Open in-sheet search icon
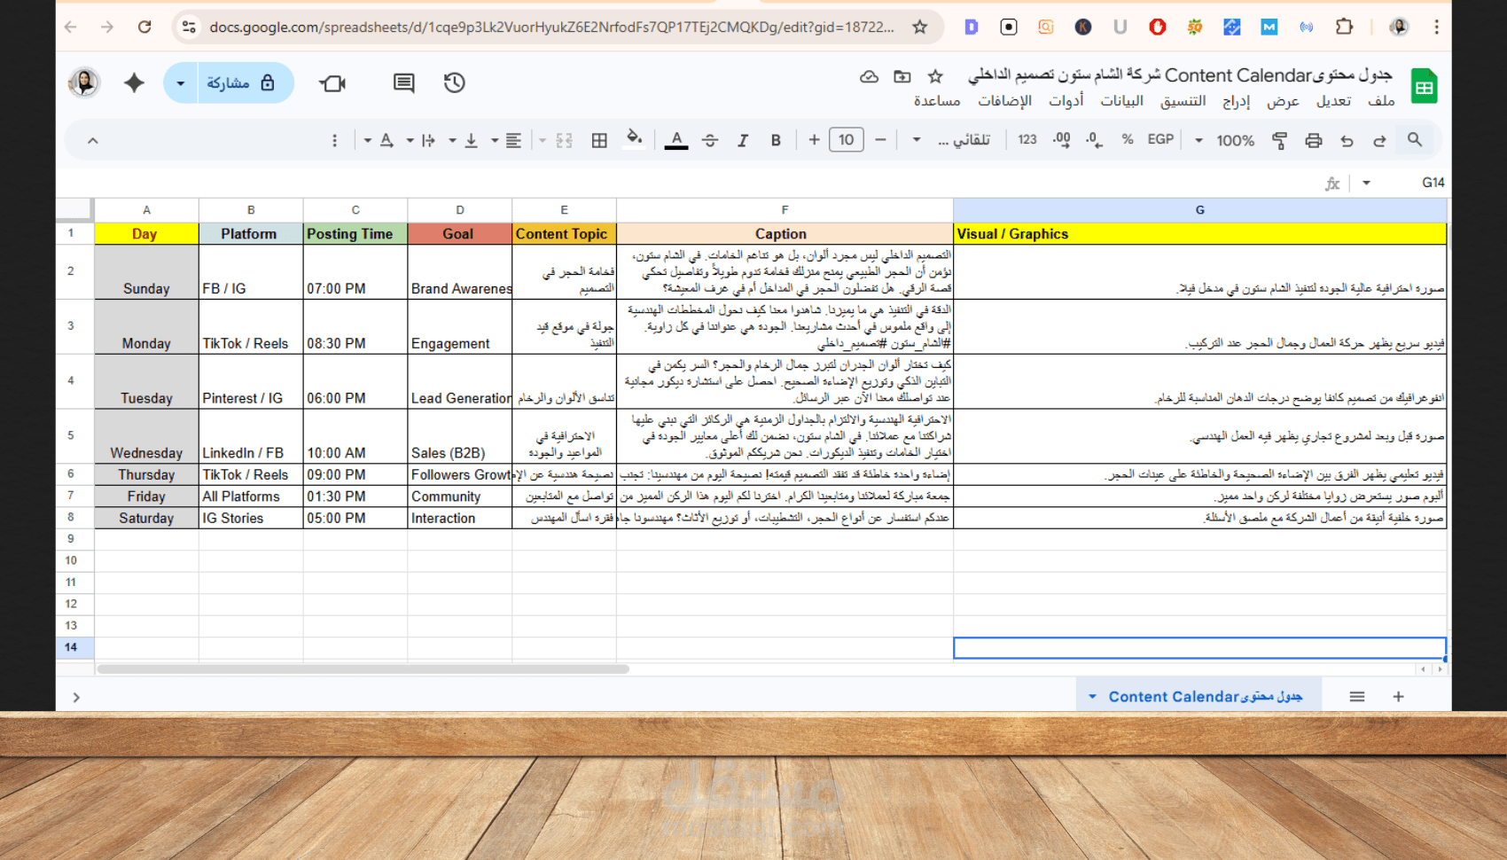Image resolution: width=1507 pixels, height=860 pixels. [1415, 140]
